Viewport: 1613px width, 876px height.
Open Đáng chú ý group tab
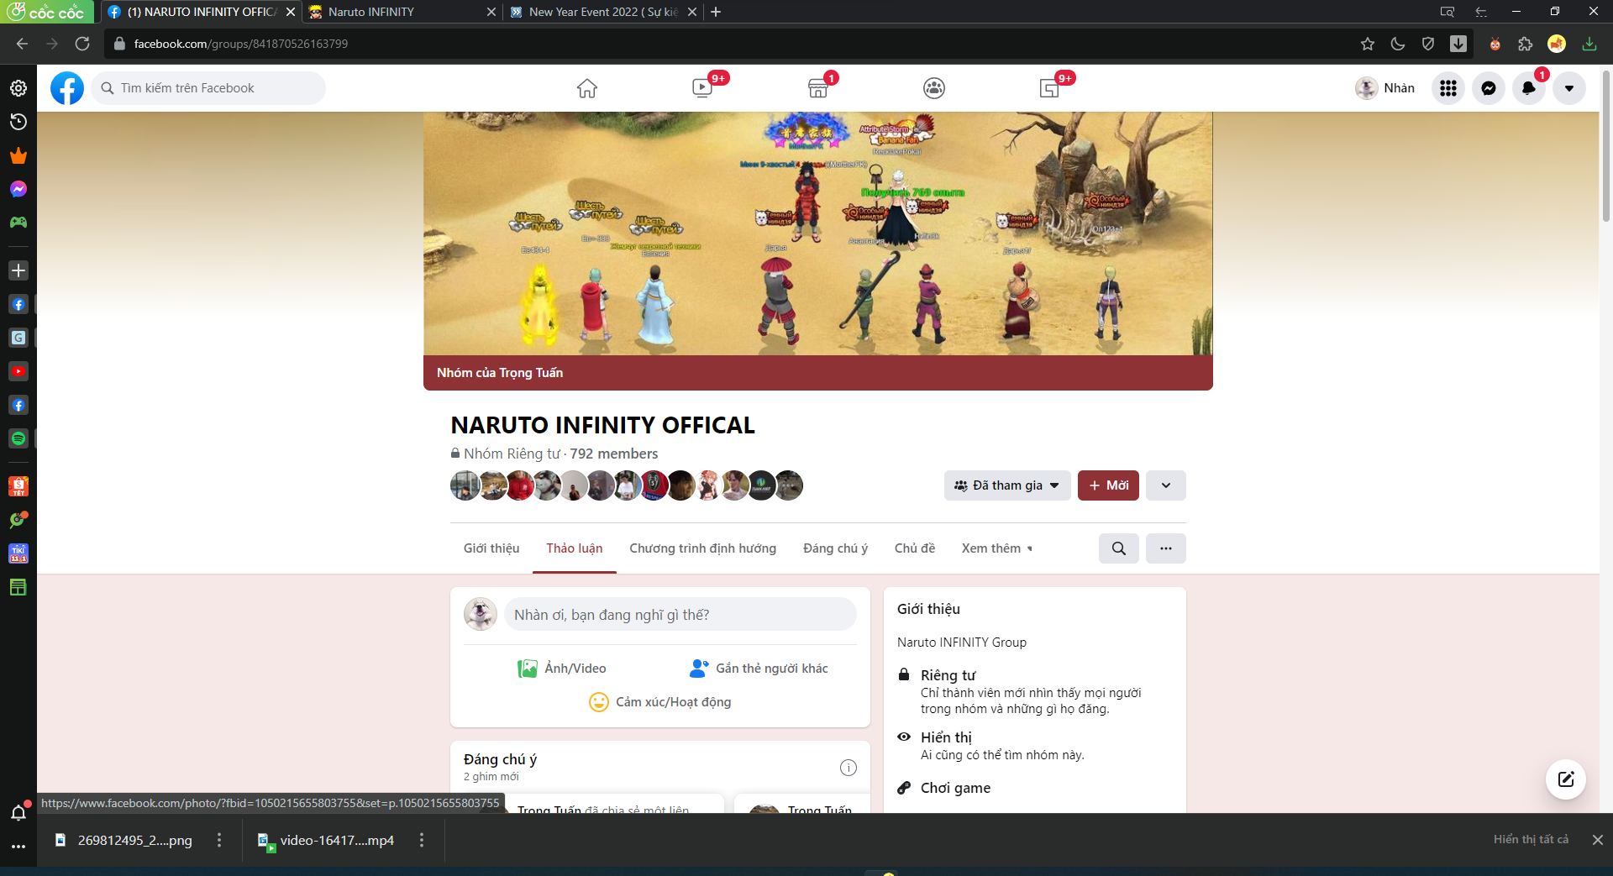click(836, 548)
